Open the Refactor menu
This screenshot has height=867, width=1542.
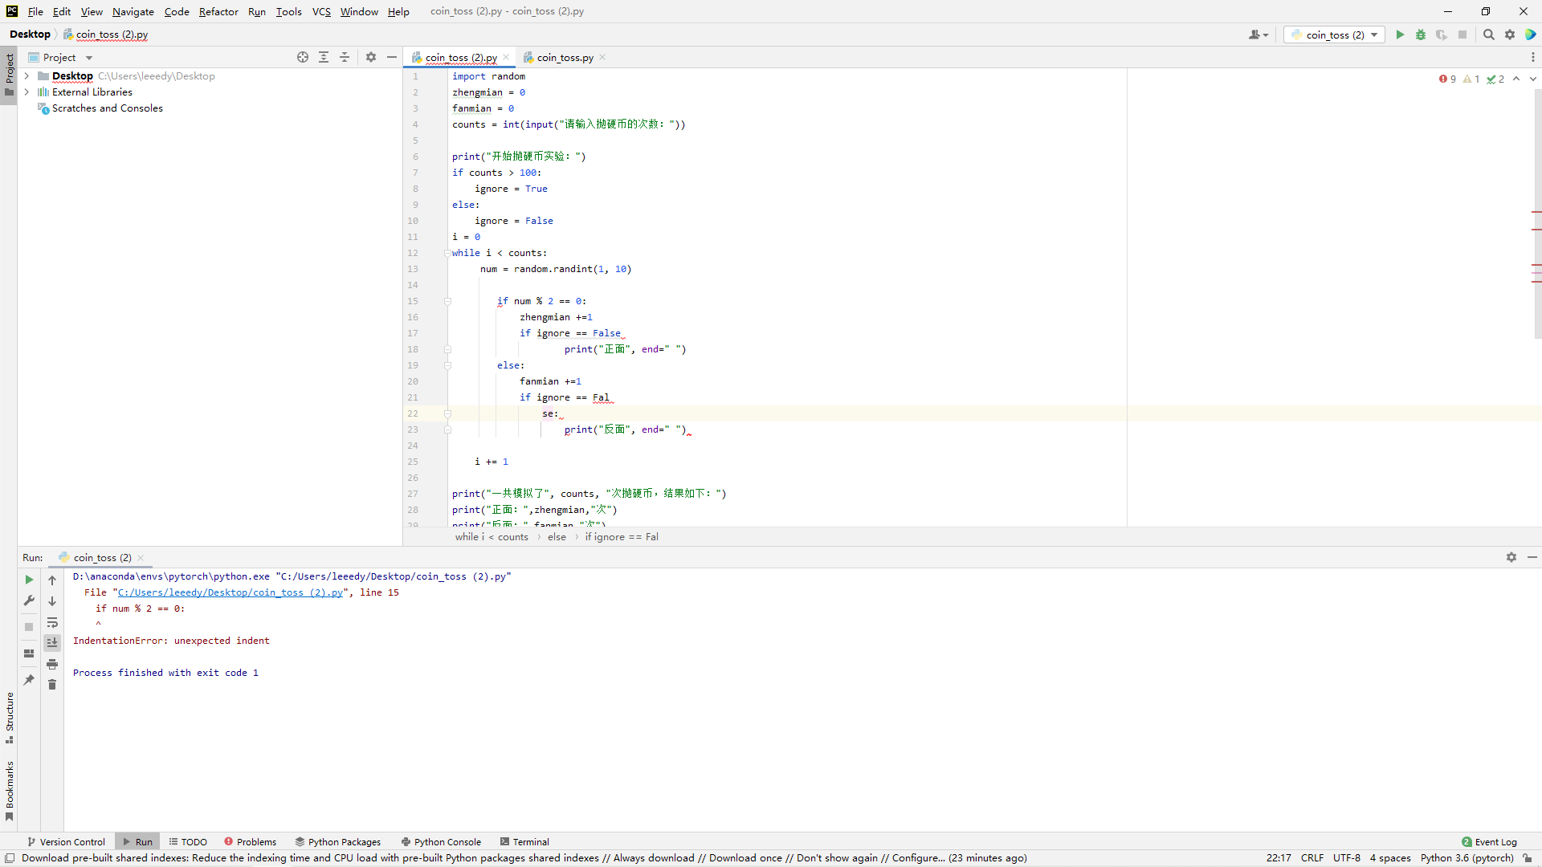218,11
